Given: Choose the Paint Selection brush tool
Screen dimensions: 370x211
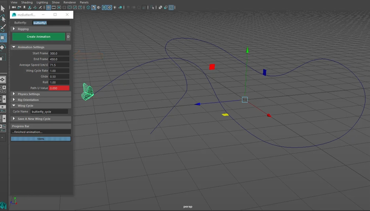Looking at the screenshot, I should (x=3, y=28).
